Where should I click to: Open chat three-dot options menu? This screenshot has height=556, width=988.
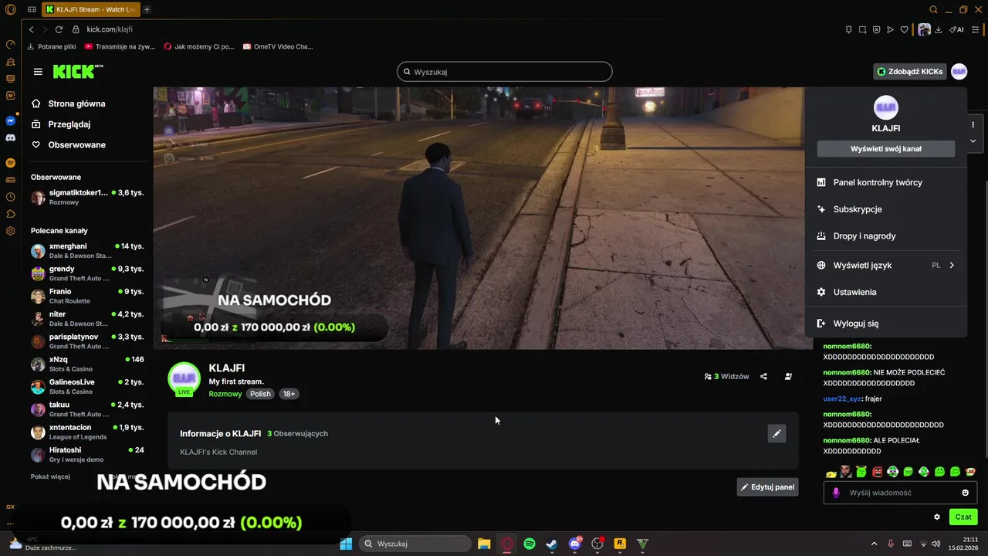[973, 124]
